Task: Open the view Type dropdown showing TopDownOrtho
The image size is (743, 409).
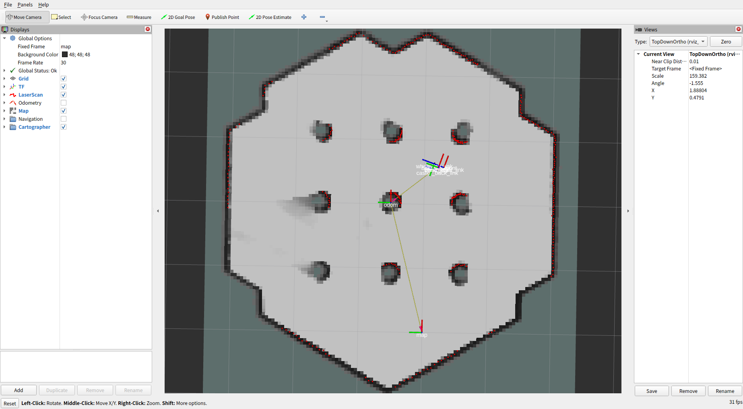Action: (x=678, y=41)
